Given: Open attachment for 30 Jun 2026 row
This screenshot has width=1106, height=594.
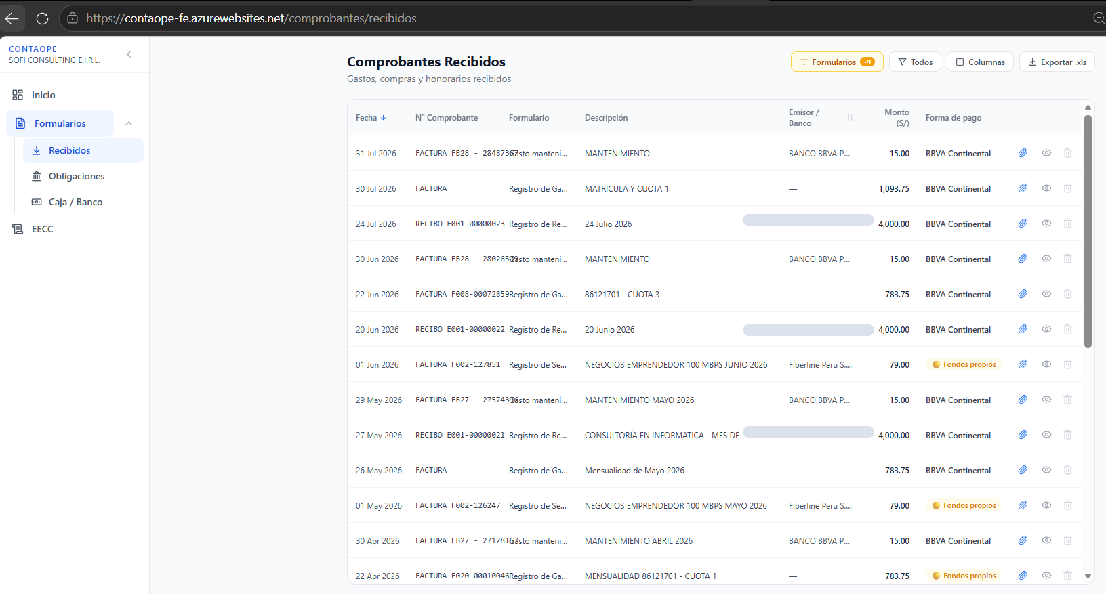Looking at the screenshot, I should coord(1023,259).
